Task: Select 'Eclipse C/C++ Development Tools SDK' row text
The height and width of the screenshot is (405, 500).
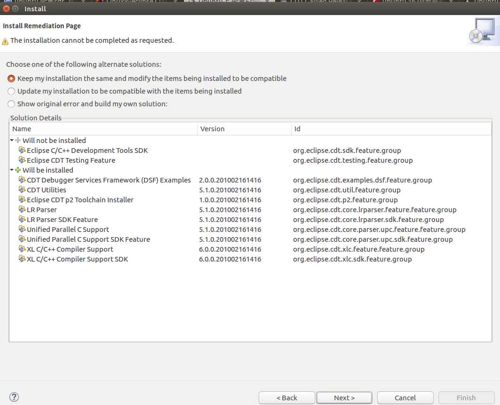Action: [87, 150]
